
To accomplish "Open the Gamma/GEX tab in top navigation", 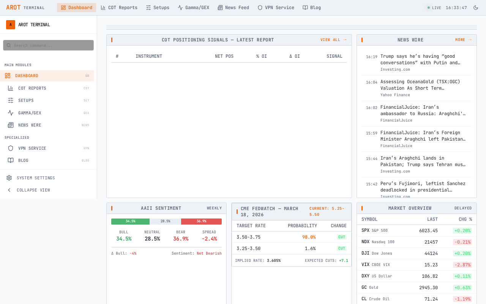I will click(193, 8).
